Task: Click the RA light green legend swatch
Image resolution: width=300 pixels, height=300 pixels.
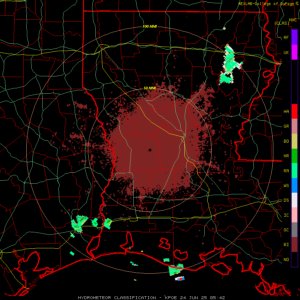Action: (294, 171)
